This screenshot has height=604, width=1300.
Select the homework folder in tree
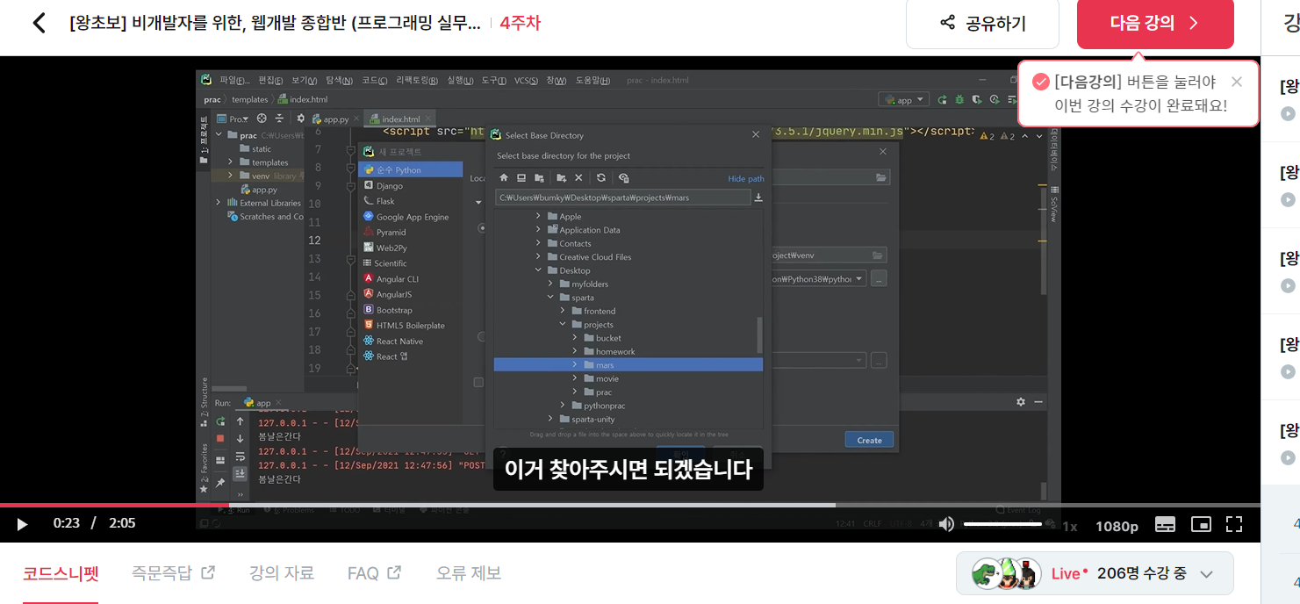click(615, 351)
